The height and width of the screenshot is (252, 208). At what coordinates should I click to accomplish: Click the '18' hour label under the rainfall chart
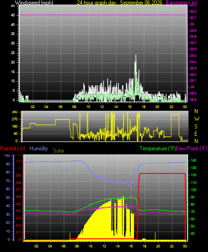click(144, 246)
